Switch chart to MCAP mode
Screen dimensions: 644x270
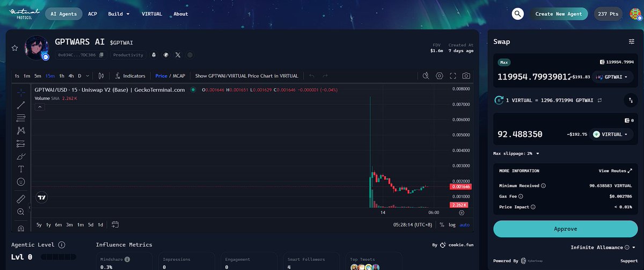coord(179,76)
